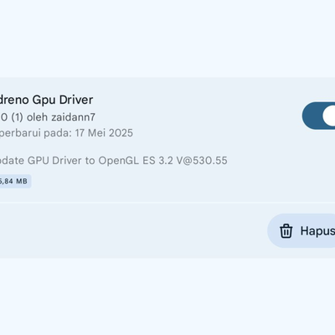Click the author text 'oleh zaidann7'
The image size is (335, 335).
[x=61, y=117]
